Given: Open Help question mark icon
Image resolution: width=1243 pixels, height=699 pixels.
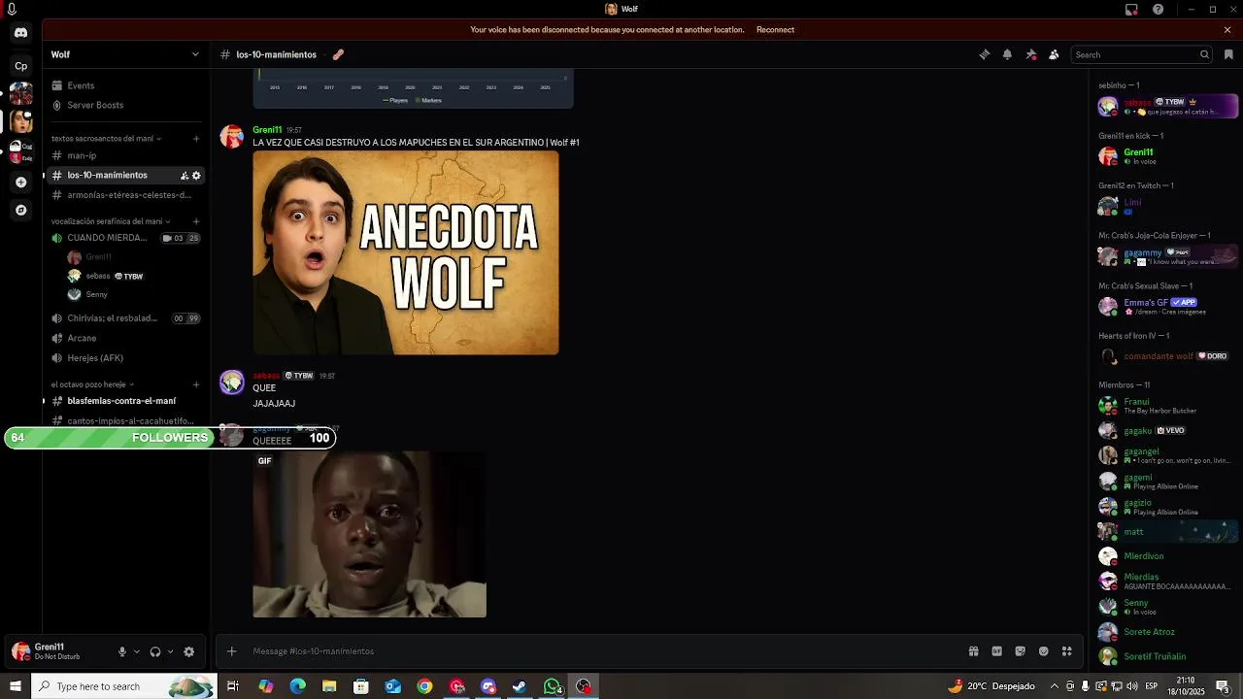Looking at the screenshot, I should click(1158, 10).
